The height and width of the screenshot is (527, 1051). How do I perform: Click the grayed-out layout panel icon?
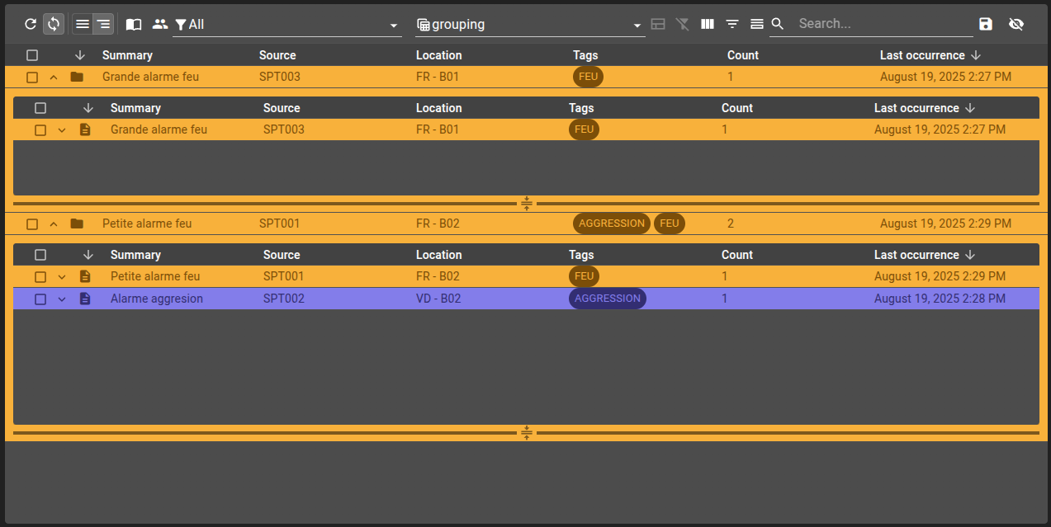[x=658, y=24]
